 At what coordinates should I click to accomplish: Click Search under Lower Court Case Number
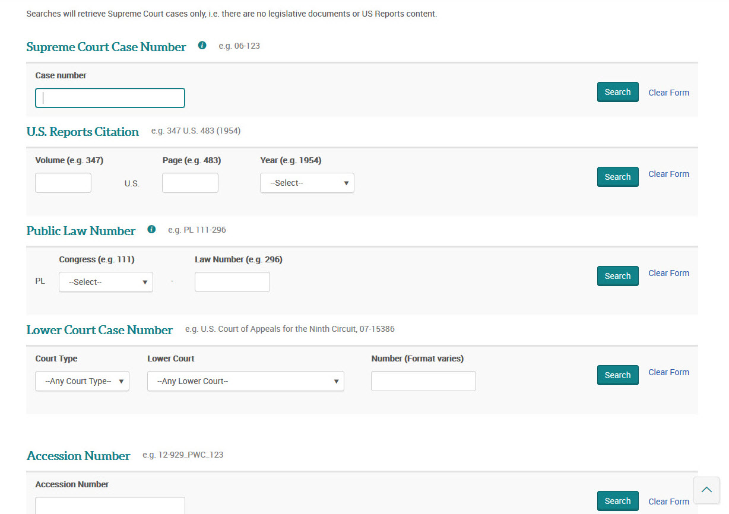617,375
